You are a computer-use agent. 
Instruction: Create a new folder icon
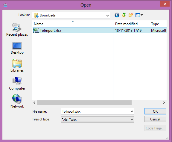131,15
